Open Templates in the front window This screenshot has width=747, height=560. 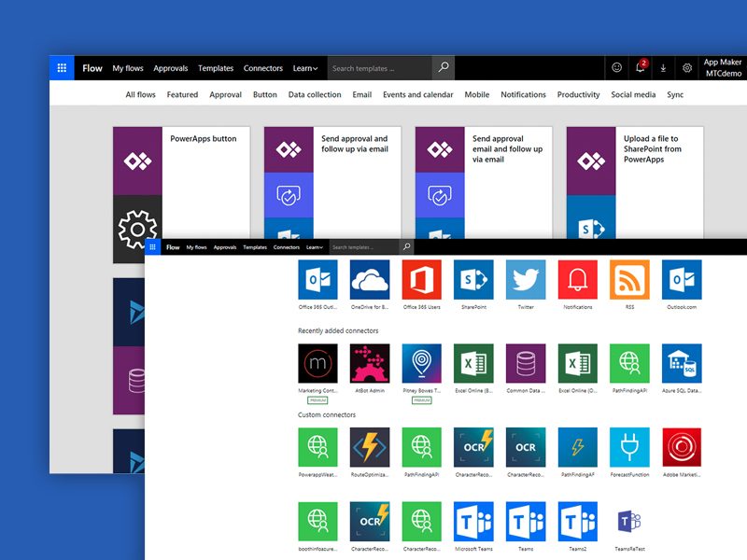[255, 247]
